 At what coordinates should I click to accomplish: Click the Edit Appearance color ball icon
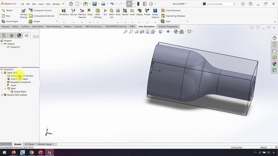(x=175, y=32)
